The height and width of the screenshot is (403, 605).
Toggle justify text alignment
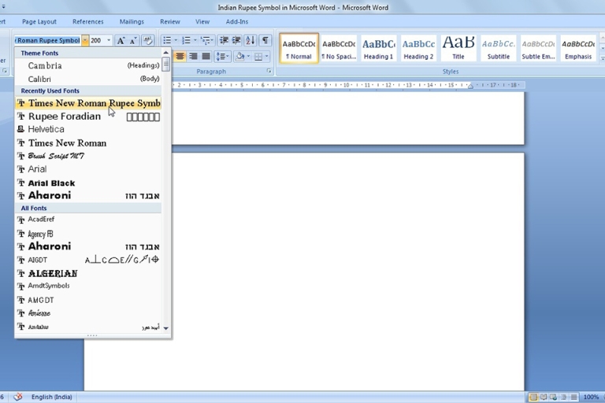point(206,57)
